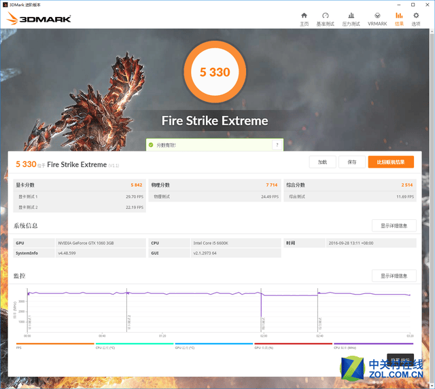The image size is (435, 389).
Task: Open the Options gear icon
Action: [416, 16]
